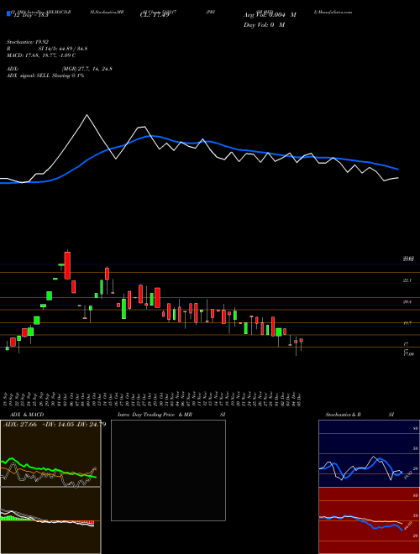Click the empty Intra Day Trading Price panel

pyautogui.click(x=168, y=470)
